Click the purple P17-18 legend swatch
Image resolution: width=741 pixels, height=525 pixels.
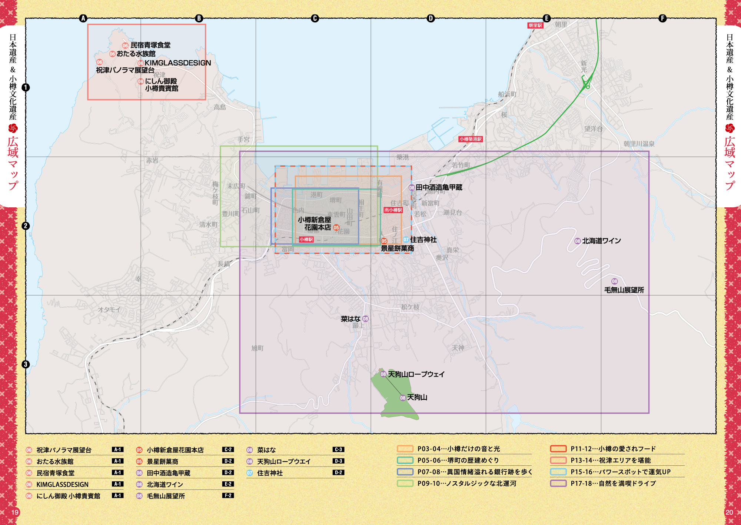click(x=558, y=483)
